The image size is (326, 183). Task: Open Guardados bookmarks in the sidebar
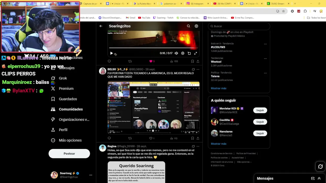[64, 99]
